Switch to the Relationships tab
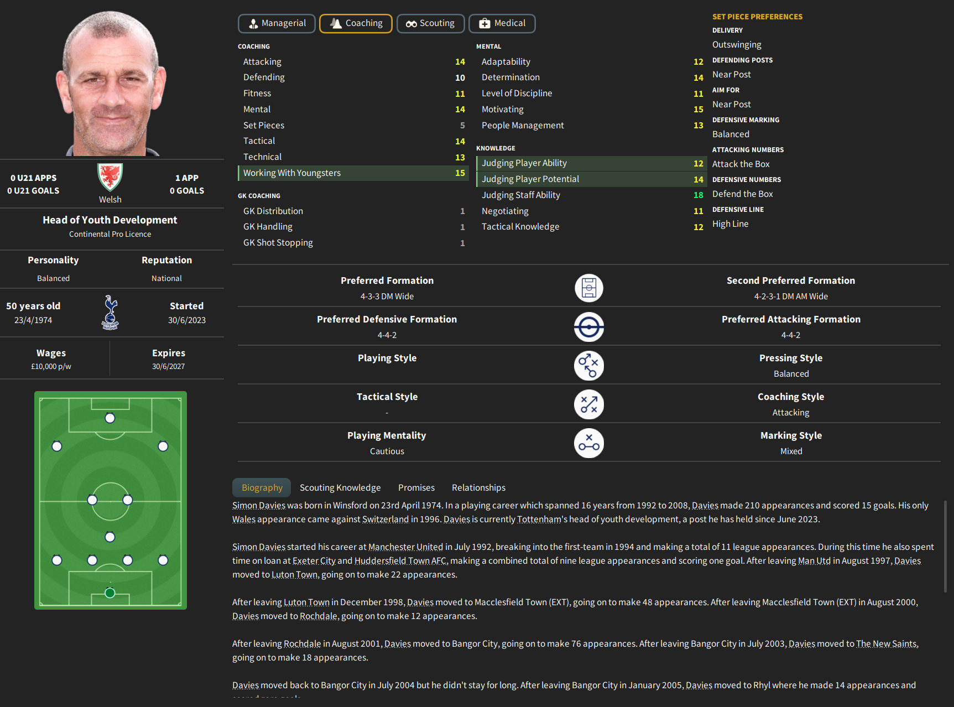This screenshot has height=707, width=954. pyautogui.click(x=478, y=487)
